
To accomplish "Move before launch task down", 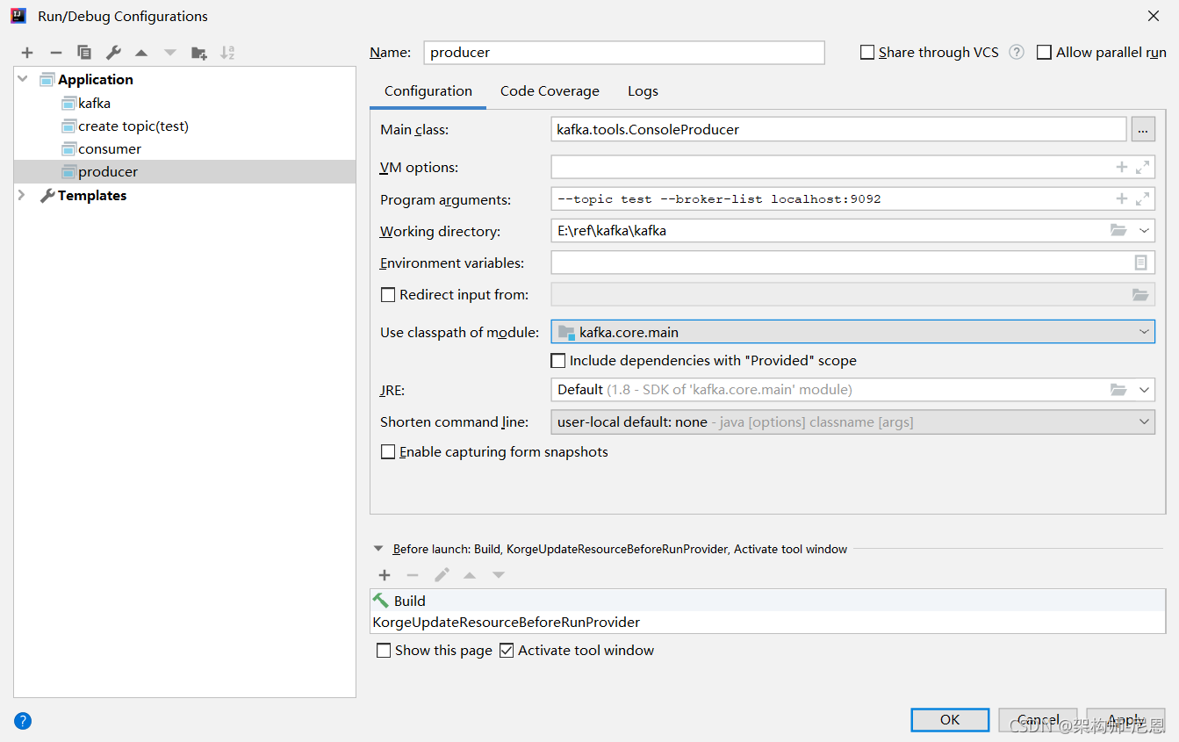I will point(499,575).
